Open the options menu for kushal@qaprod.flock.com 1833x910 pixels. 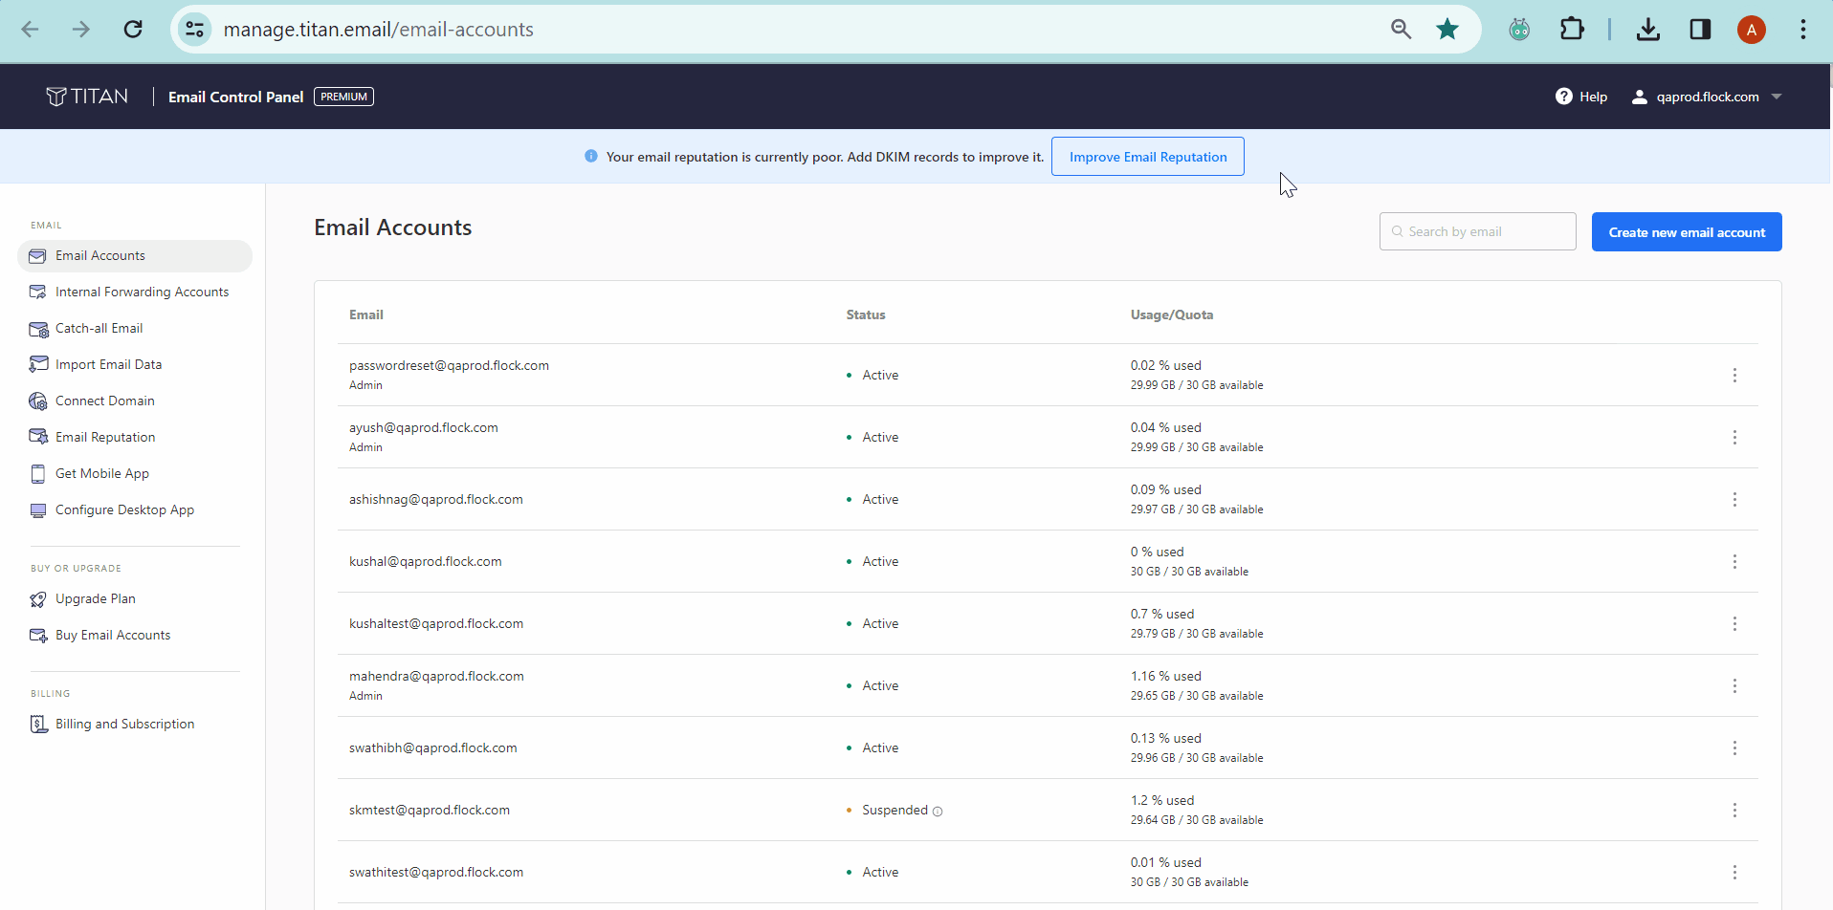[1735, 561]
